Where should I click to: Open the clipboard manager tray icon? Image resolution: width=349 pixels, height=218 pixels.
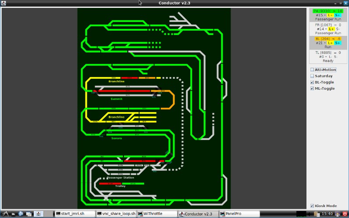(317, 214)
